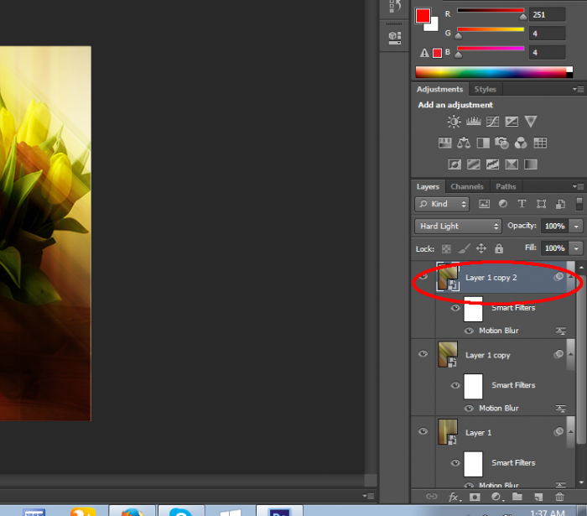Delete layer using trash icon
Viewport: 587px width, 516px height.
point(560,498)
